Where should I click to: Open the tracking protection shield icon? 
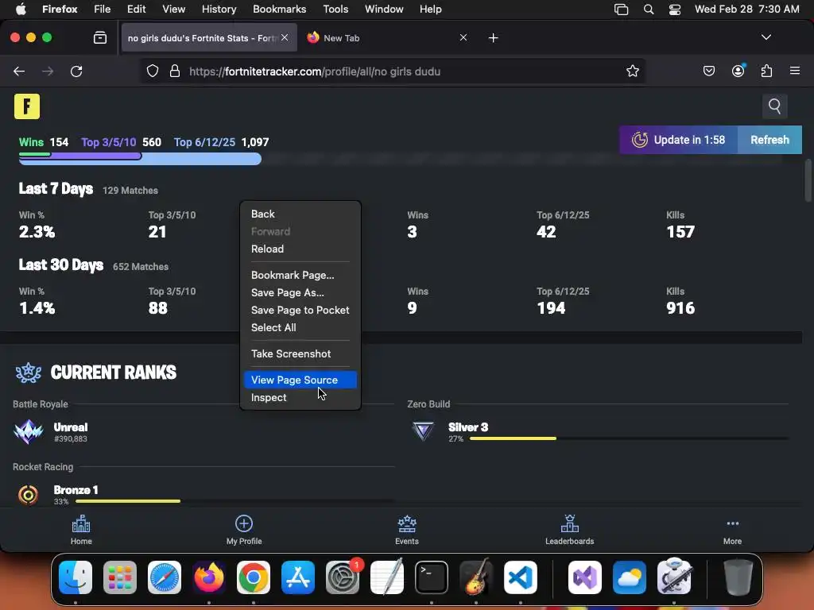(152, 71)
